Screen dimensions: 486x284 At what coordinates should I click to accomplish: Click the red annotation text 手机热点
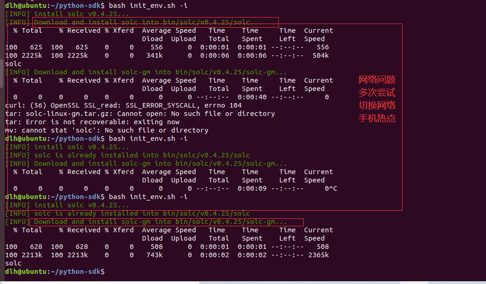377,118
